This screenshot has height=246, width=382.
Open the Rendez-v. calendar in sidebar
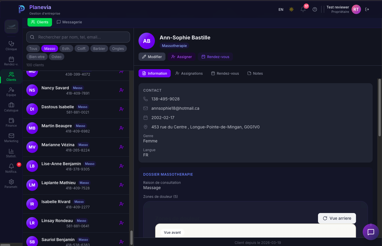tap(11, 61)
